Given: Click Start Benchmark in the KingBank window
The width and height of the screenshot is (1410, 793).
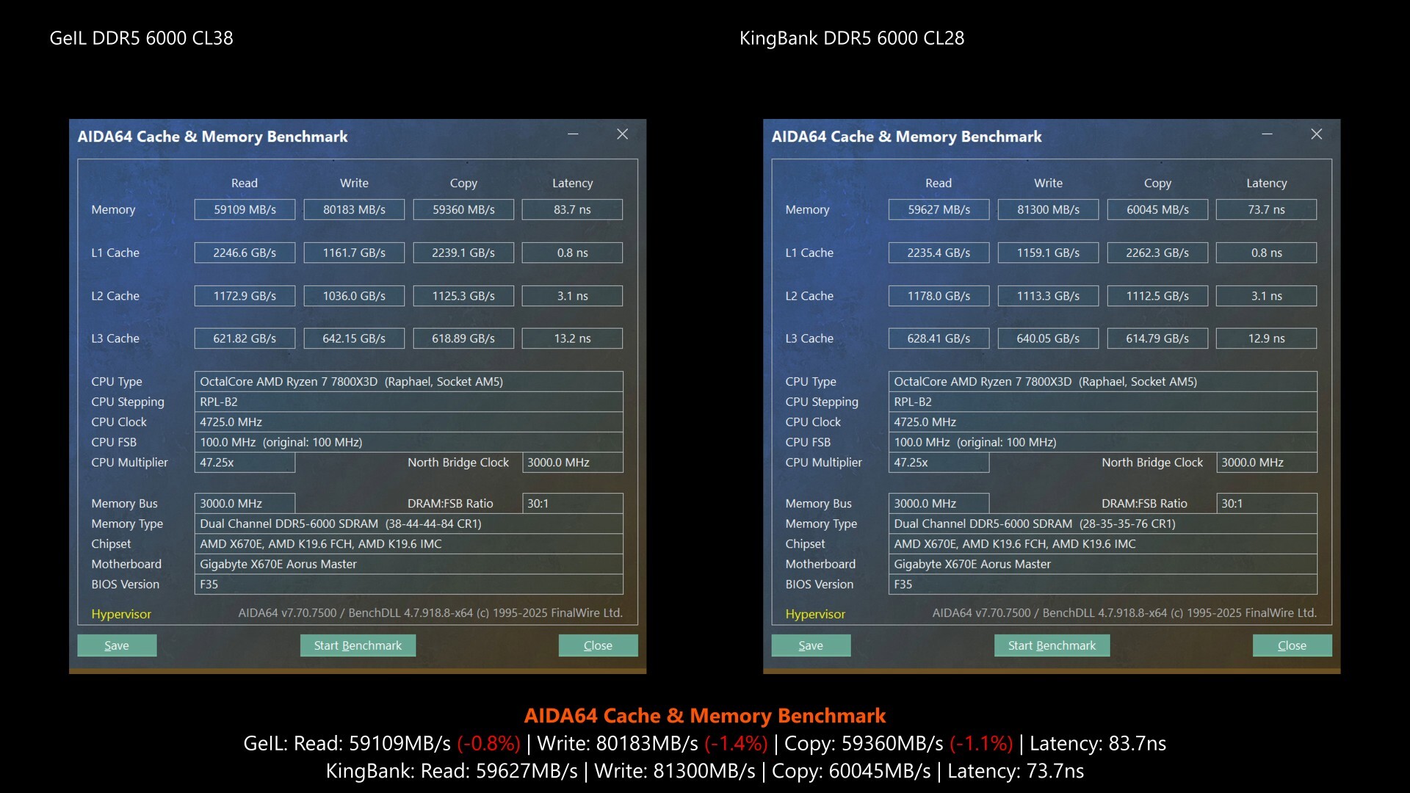Looking at the screenshot, I should pyautogui.click(x=1052, y=645).
